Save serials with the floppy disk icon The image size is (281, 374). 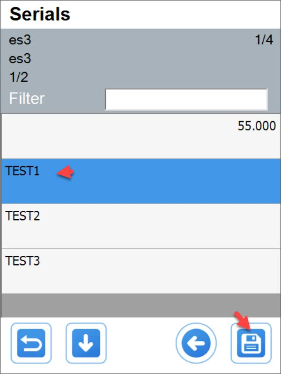coord(251,343)
